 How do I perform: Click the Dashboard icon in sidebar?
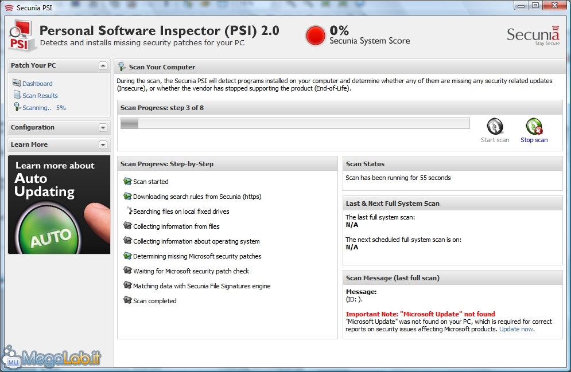[17, 83]
